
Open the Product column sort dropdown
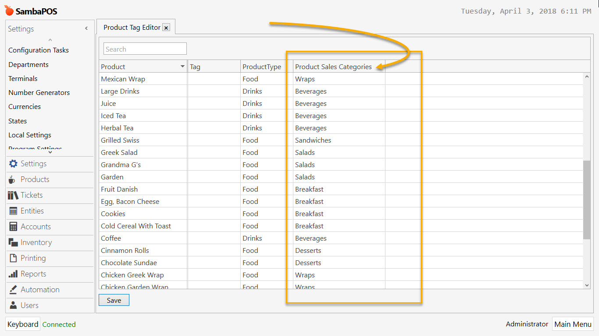click(182, 66)
